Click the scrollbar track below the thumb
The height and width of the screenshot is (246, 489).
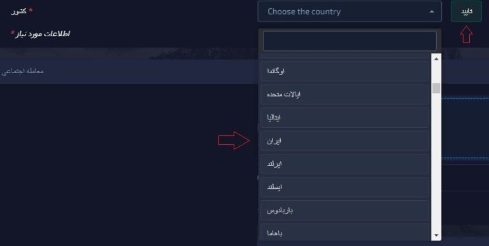[436, 162]
